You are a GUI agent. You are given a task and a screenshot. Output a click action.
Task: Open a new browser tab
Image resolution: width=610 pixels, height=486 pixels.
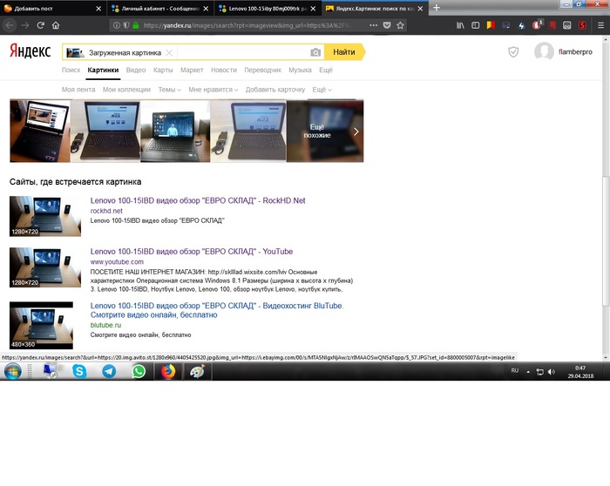click(x=437, y=8)
